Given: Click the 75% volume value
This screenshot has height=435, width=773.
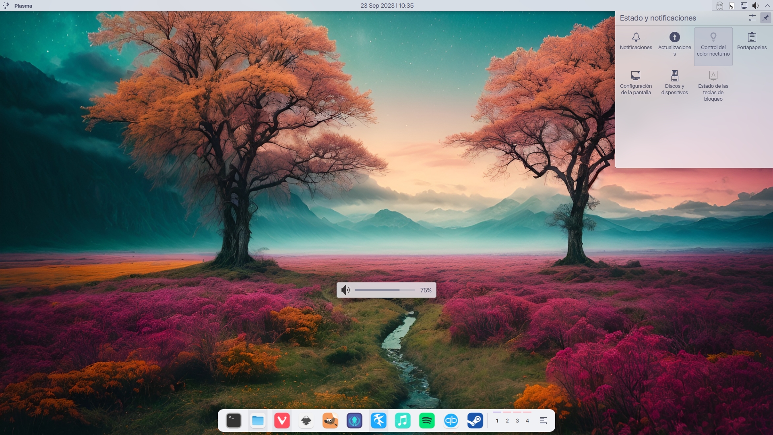Looking at the screenshot, I should (426, 290).
